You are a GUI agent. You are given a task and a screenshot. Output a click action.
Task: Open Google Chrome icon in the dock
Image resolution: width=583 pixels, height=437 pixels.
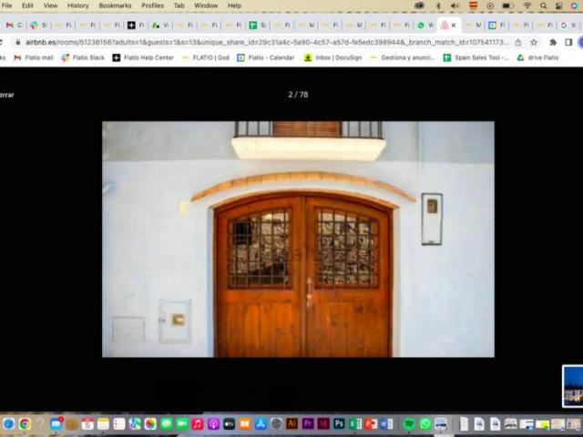click(x=25, y=424)
